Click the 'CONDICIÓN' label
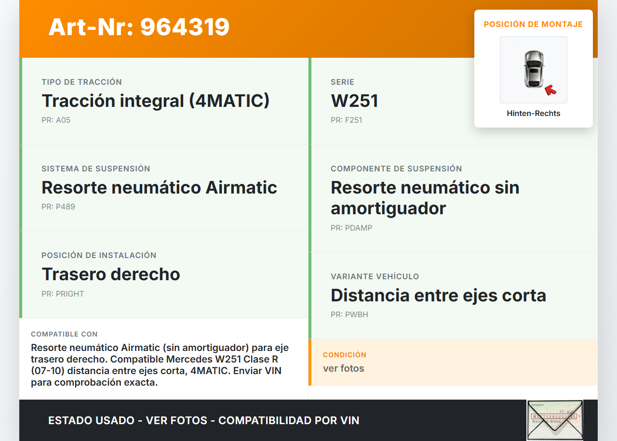Screen dimensions: 617x441 (345, 355)
